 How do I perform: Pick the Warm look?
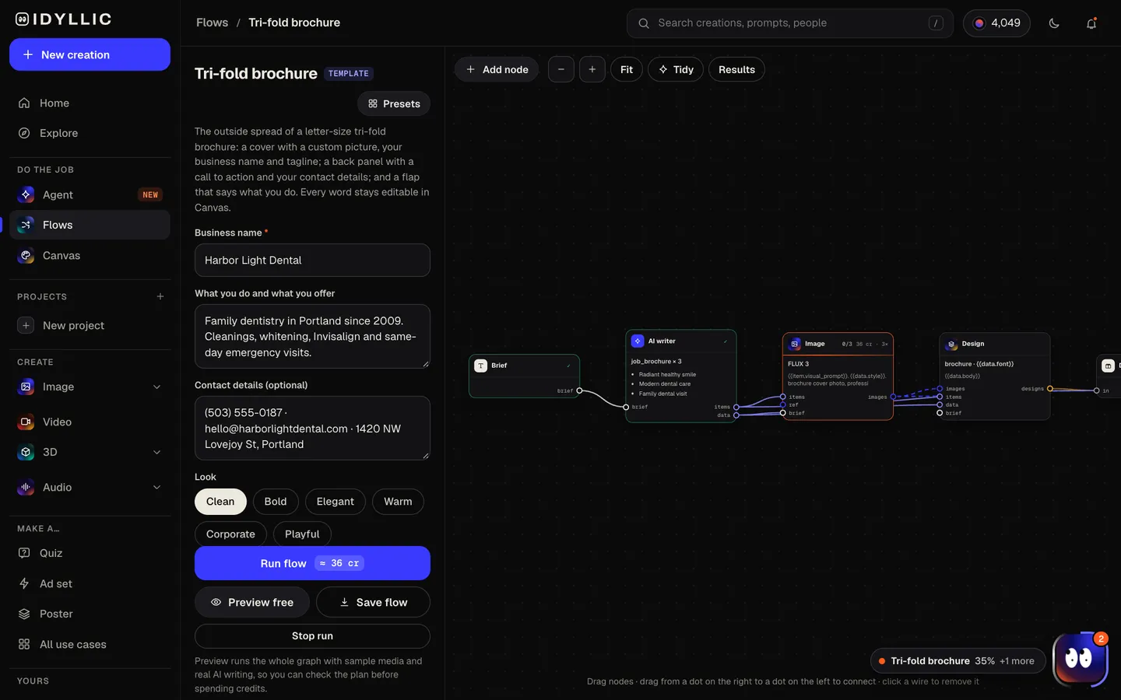tap(398, 502)
